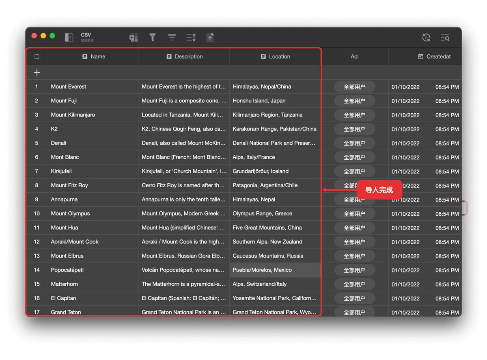Click location cell Alps, Switzerland/Italy

[x=275, y=284]
